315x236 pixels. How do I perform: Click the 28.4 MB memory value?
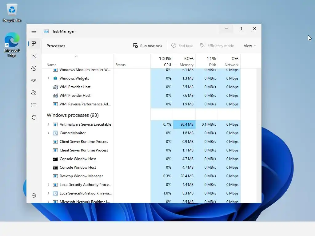pos(187,176)
